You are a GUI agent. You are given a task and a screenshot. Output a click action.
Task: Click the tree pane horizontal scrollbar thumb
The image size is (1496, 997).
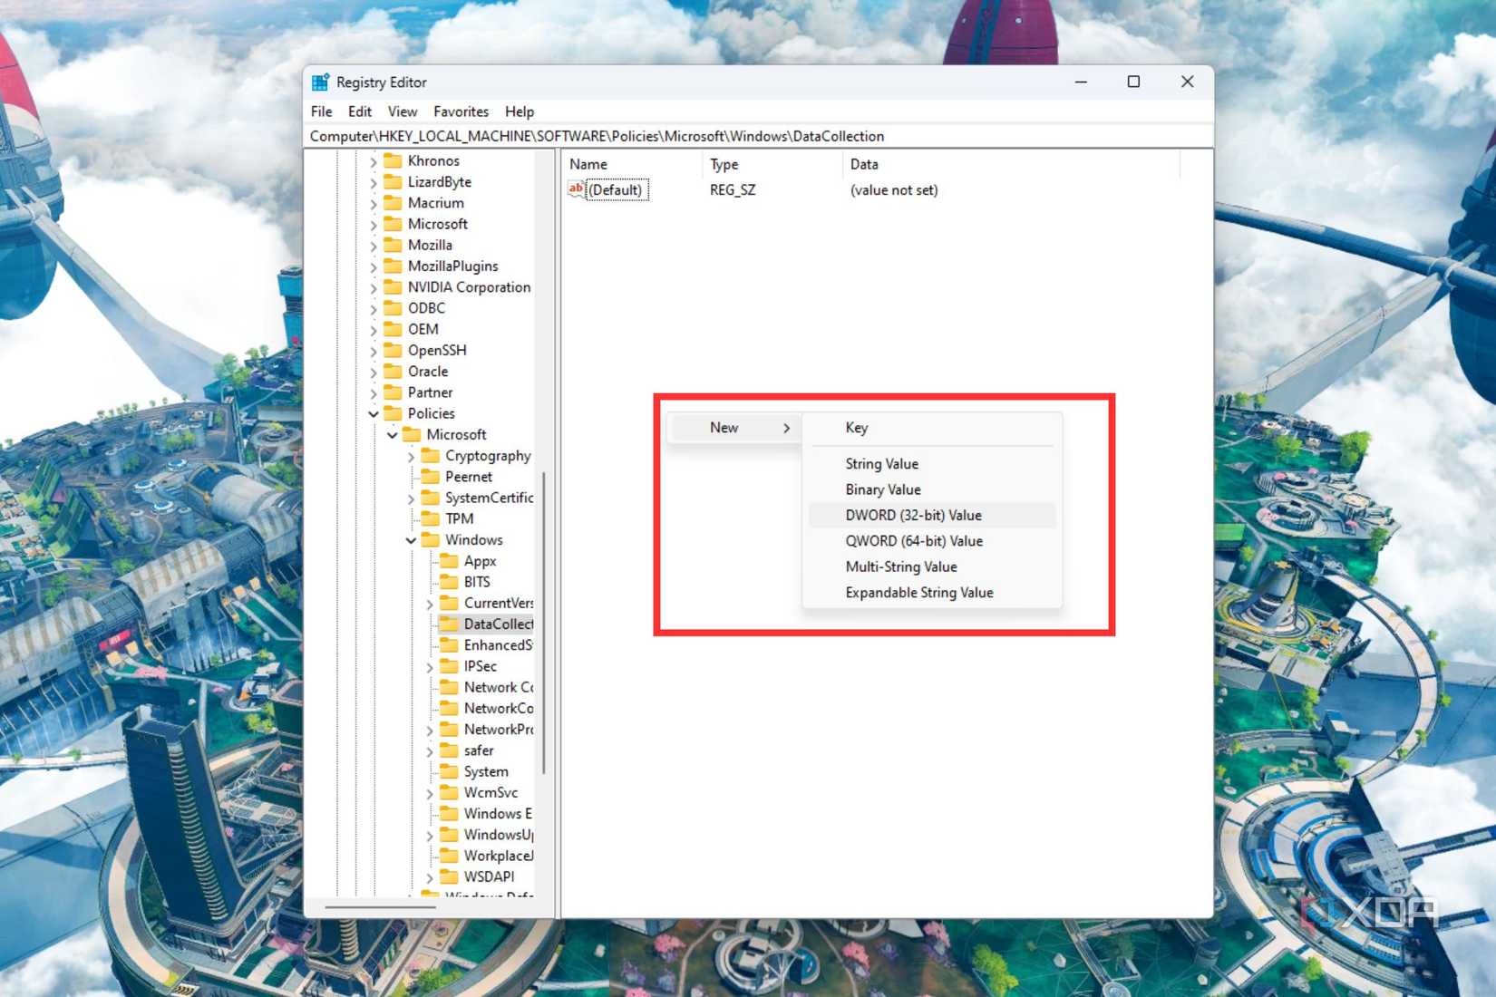coord(380,907)
